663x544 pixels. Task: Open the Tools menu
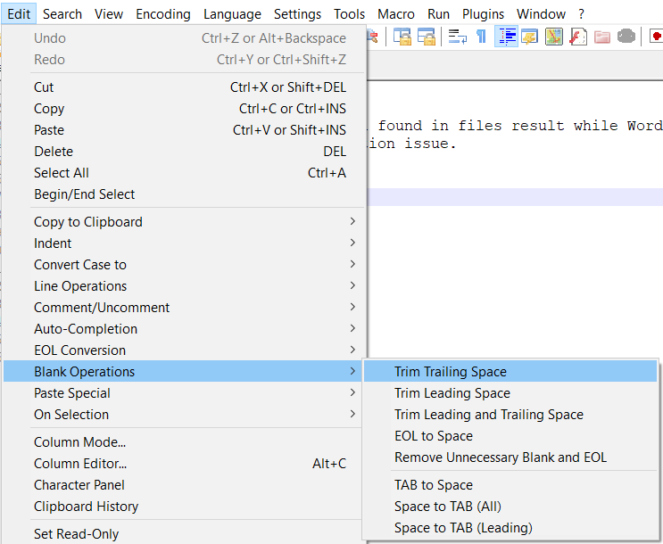pyautogui.click(x=349, y=14)
